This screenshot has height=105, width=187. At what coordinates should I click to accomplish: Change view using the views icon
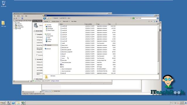click(149, 21)
